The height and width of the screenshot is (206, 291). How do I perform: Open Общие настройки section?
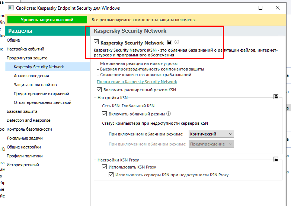click(48, 147)
